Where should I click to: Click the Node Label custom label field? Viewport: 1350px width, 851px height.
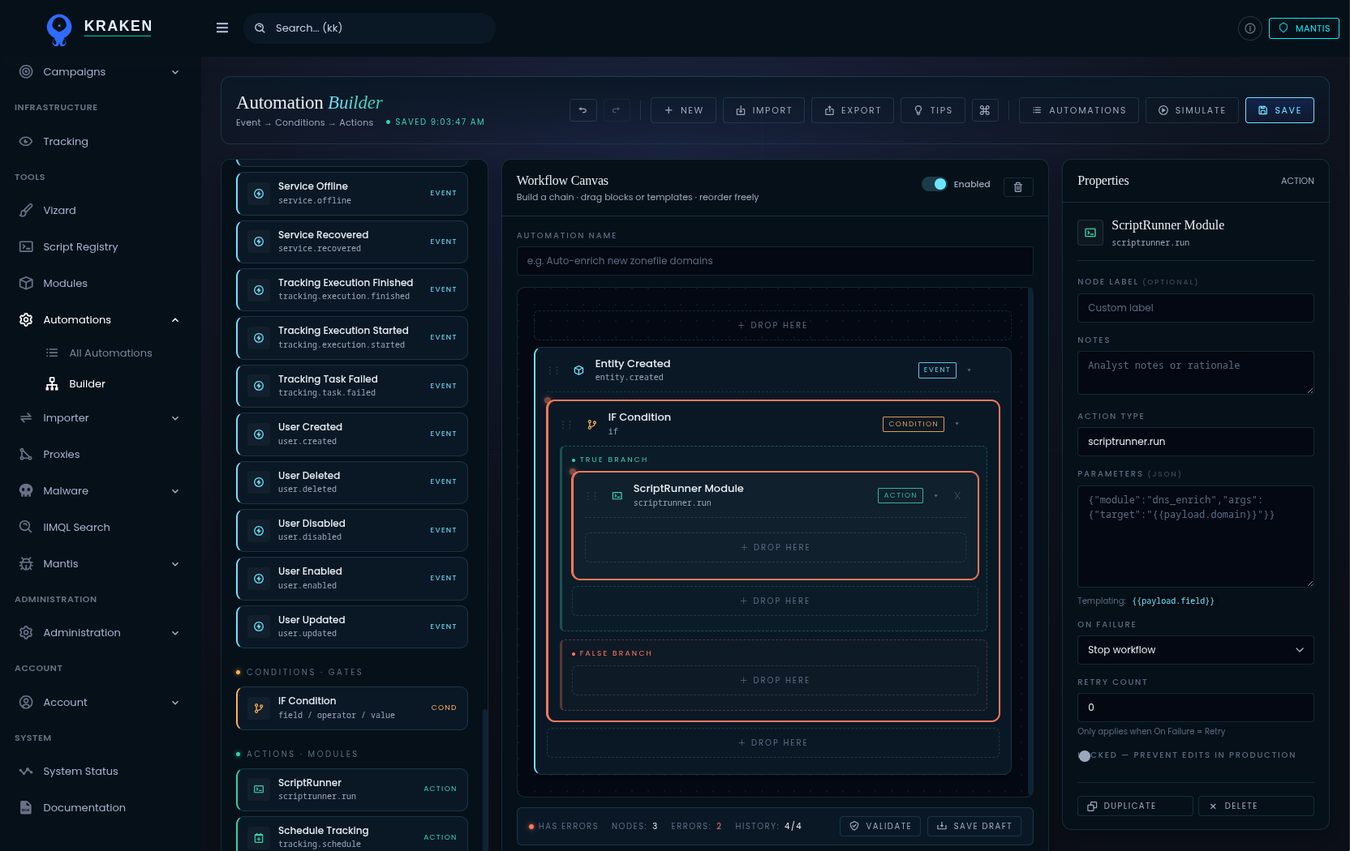click(x=1195, y=308)
